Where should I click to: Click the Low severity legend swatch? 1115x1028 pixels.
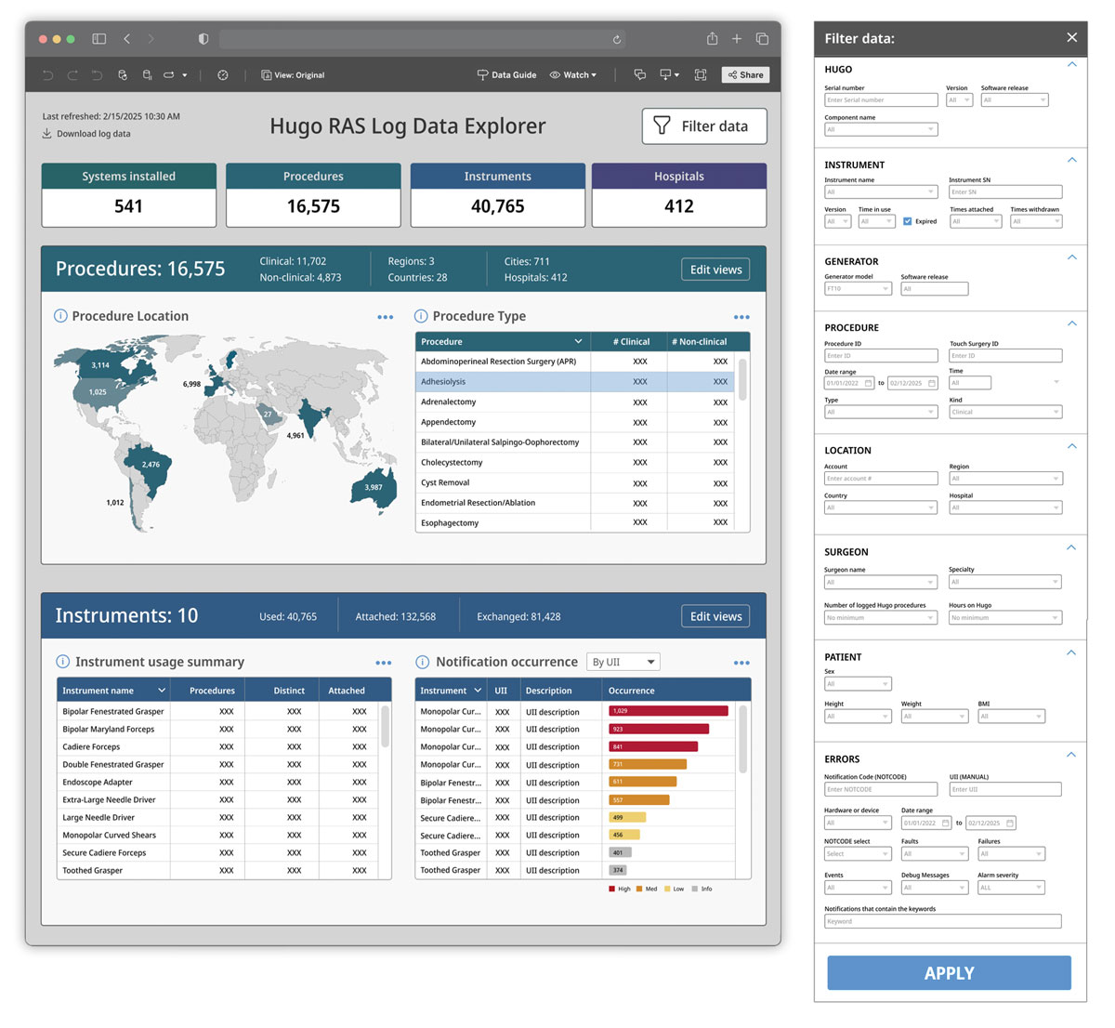(x=667, y=889)
